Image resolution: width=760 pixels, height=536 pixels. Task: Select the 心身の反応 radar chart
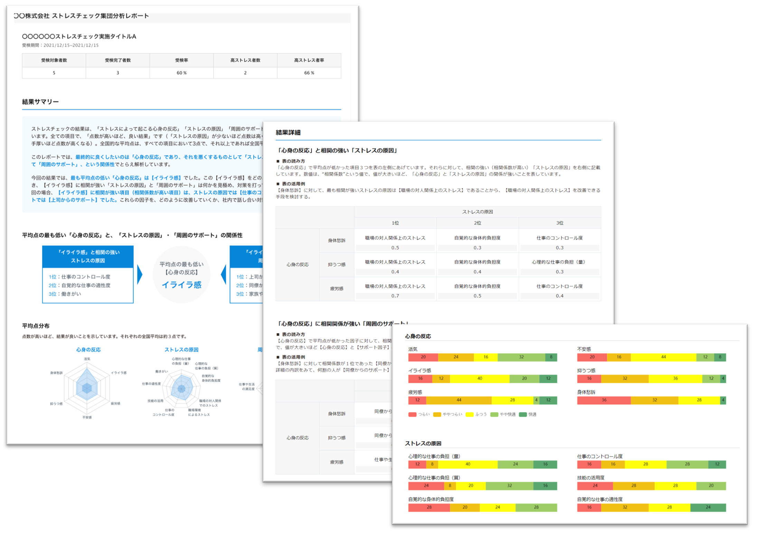coord(87,387)
